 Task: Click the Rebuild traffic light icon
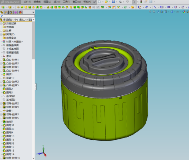coord(141,2)
